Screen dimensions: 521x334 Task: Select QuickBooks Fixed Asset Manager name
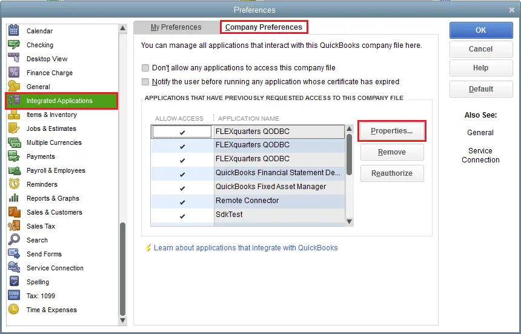click(271, 187)
